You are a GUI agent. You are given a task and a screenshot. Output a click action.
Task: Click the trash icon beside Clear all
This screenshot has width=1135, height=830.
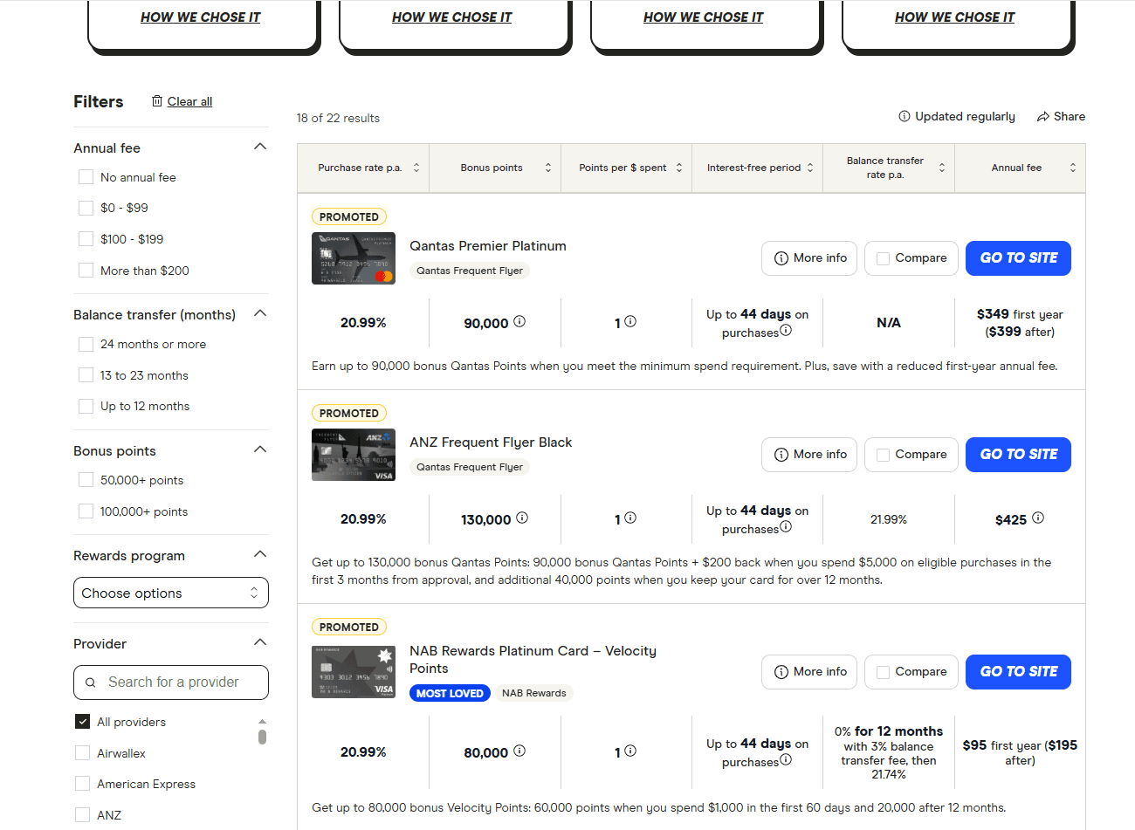click(x=157, y=101)
